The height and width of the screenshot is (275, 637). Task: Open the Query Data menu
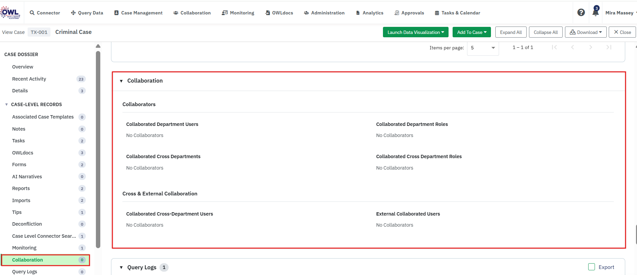(x=87, y=13)
